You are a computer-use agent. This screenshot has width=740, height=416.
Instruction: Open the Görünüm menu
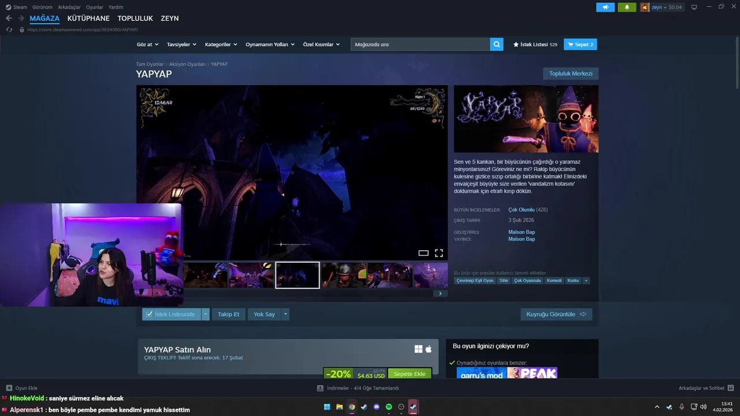42,7
